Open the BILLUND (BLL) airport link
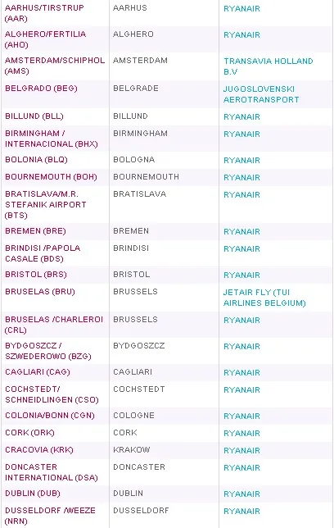Screen dimensions: 334x528 pyautogui.click(x=34, y=116)
